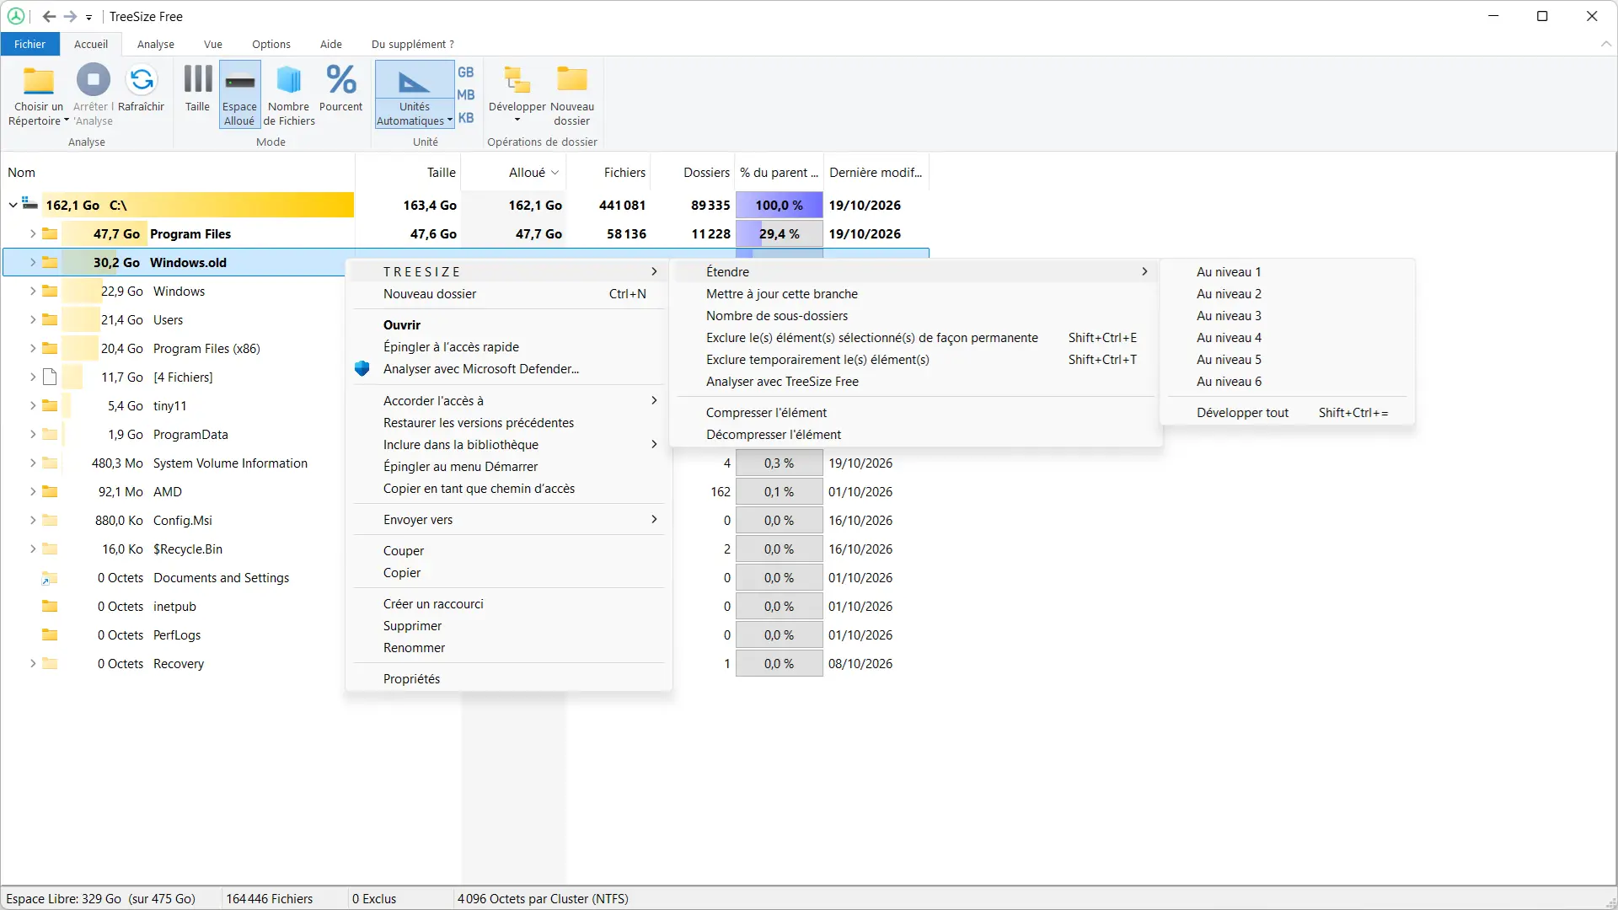Click the TreeSize app logo icon
Screen dimensions: 1618x910
(15, 16)
